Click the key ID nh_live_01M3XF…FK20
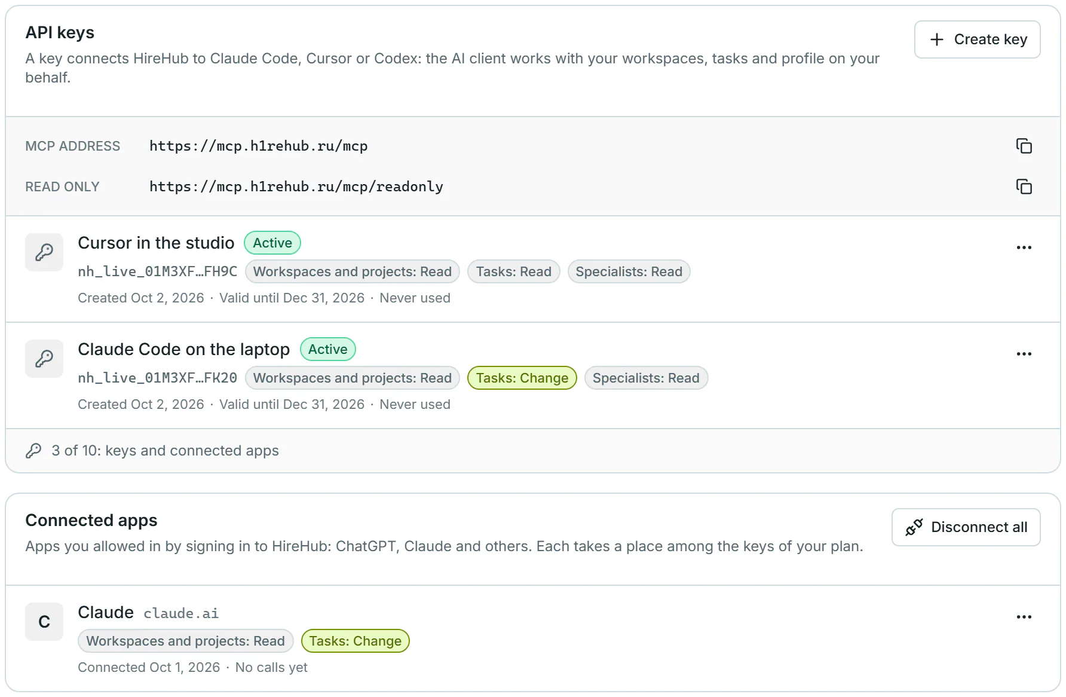 [158, 378]
